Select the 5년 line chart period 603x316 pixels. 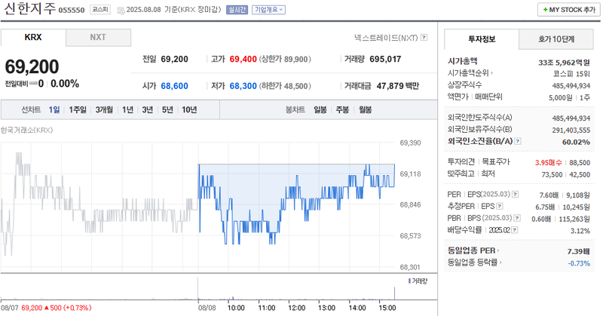point(167,109)
